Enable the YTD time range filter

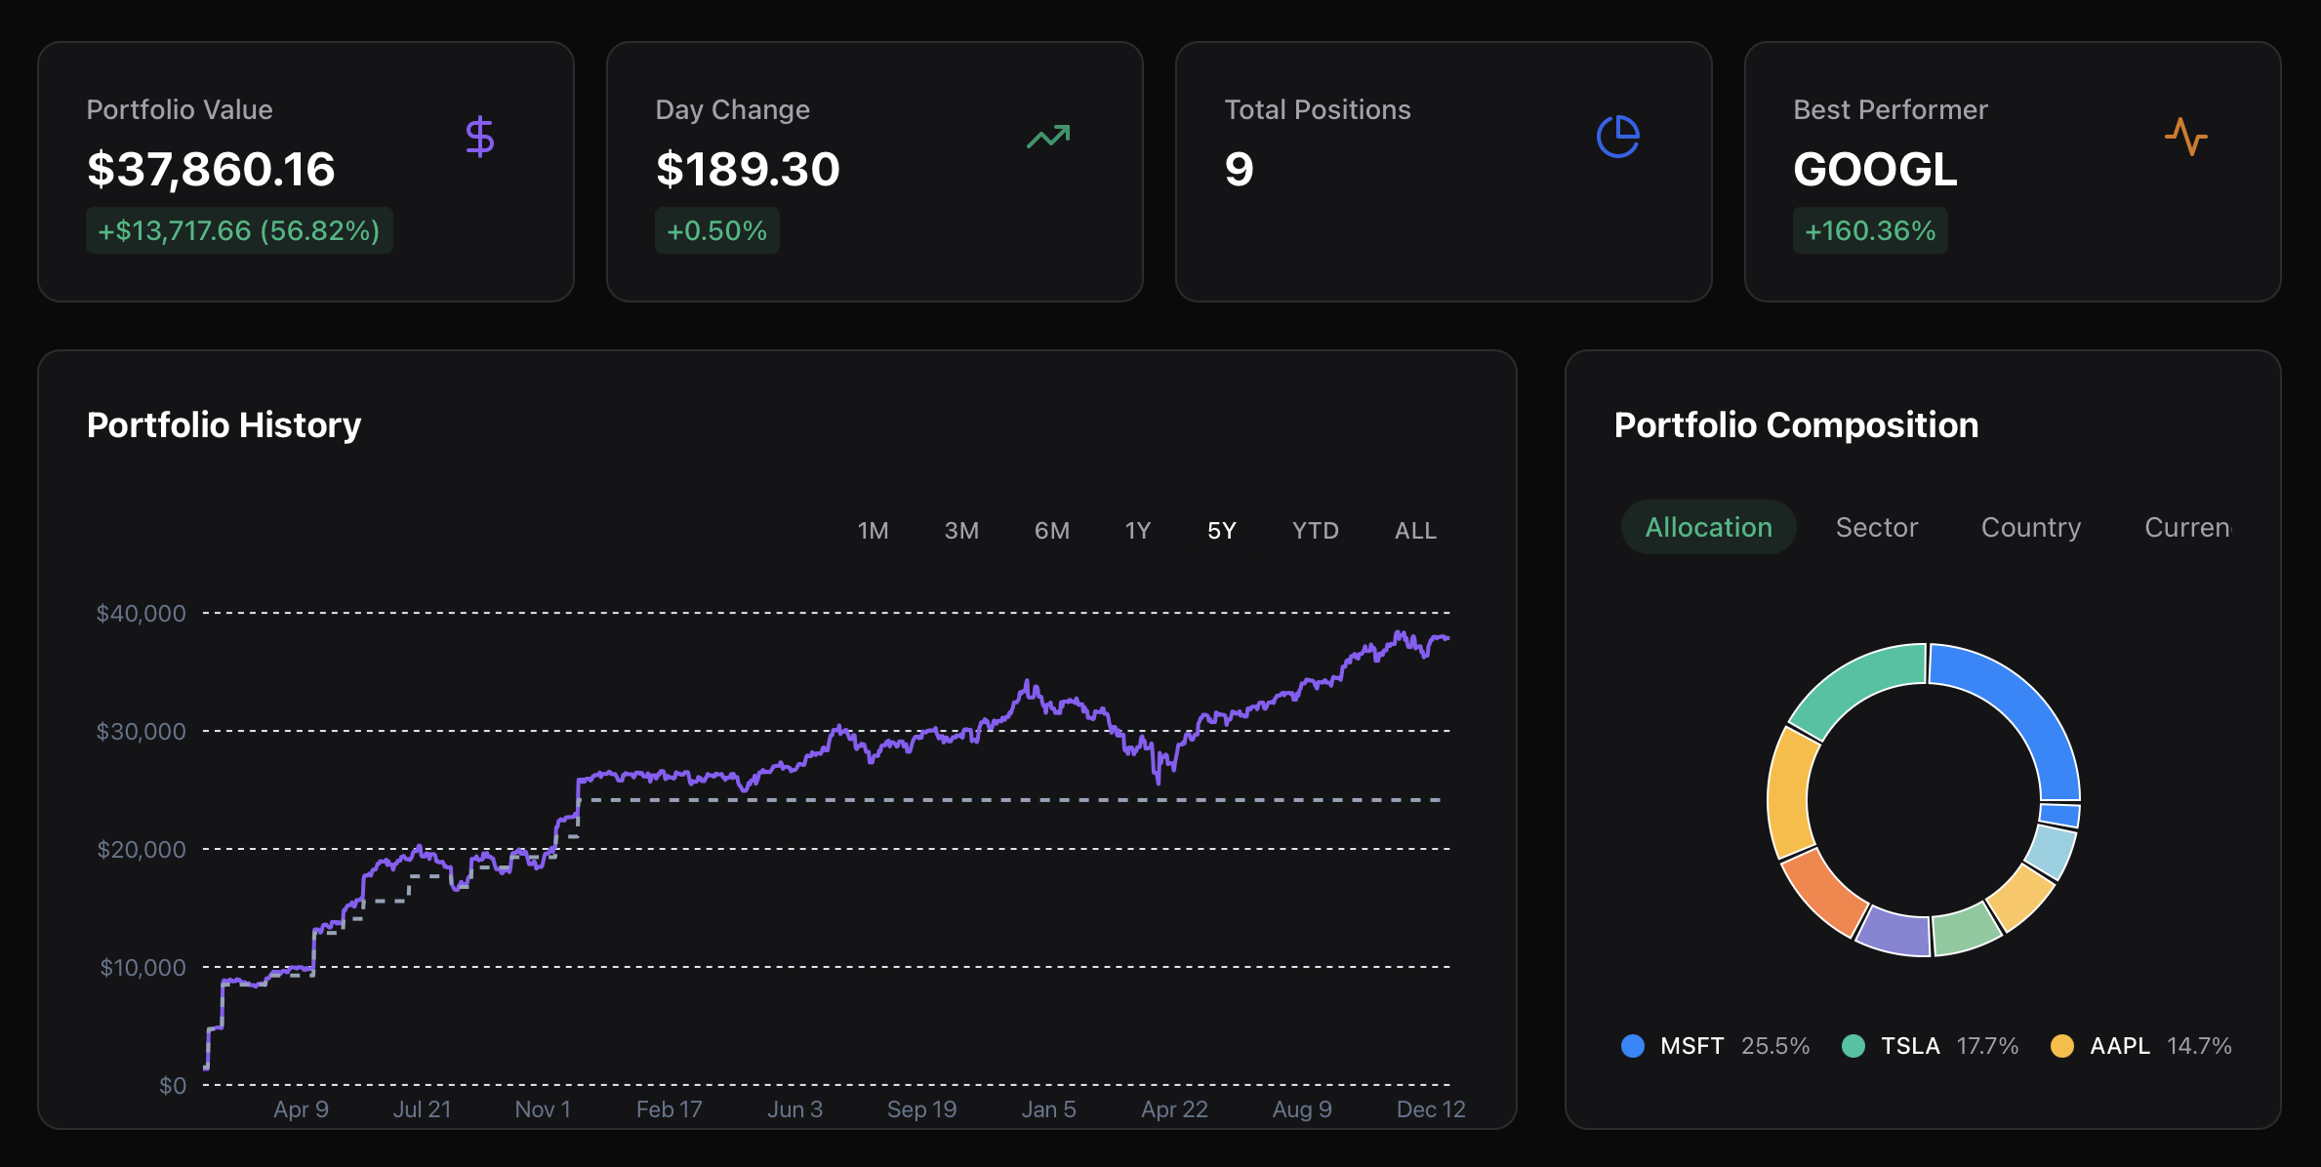(x=1315, y=530)
